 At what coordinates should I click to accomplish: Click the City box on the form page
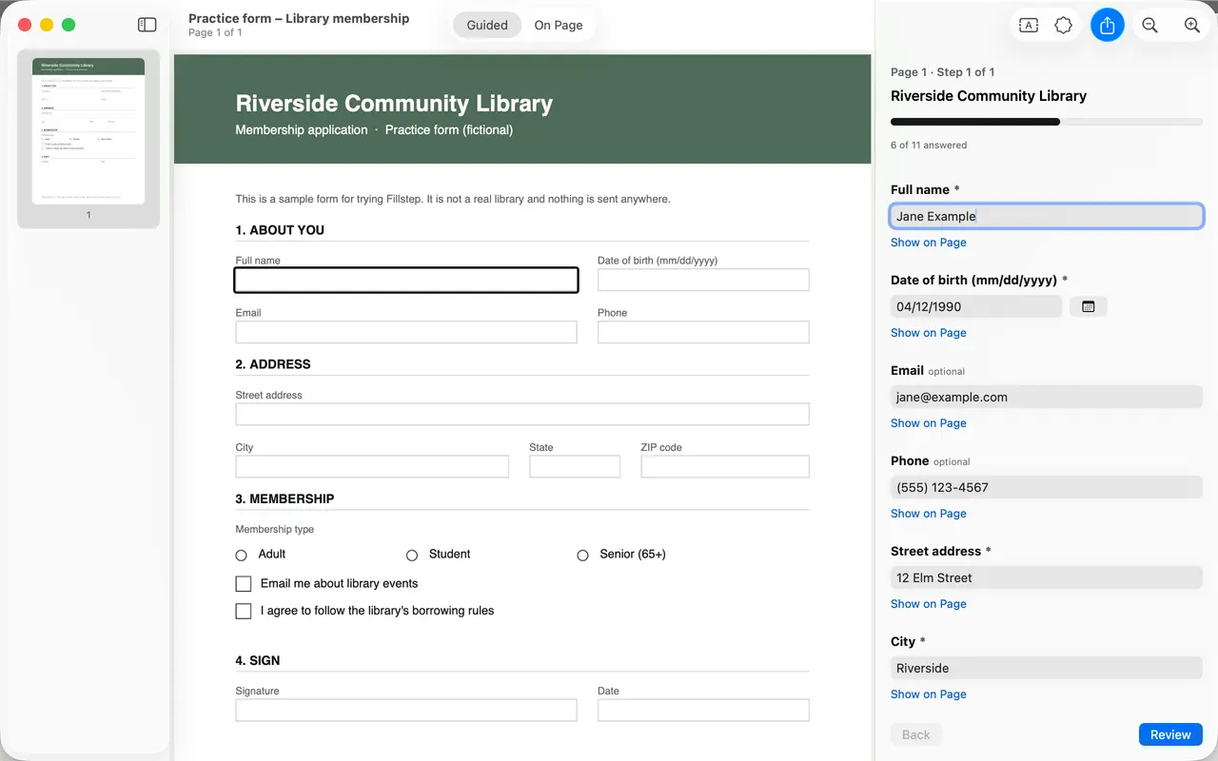(x=372, y=466)
